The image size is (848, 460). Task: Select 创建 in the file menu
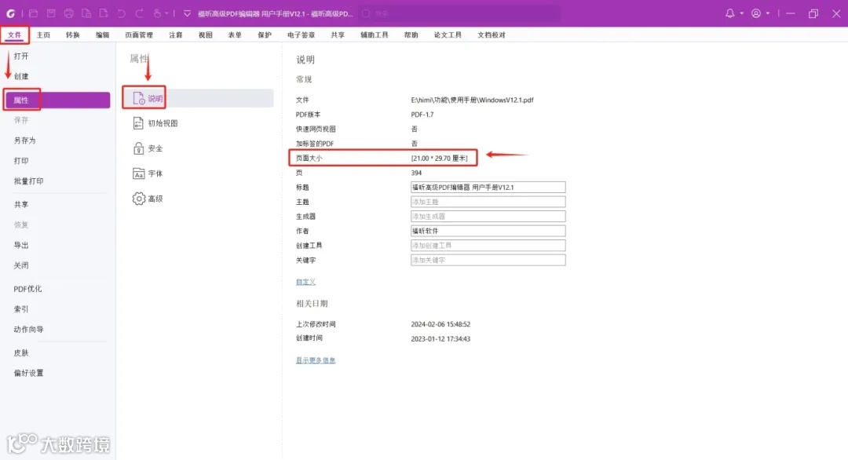click(x=21, y=76)
